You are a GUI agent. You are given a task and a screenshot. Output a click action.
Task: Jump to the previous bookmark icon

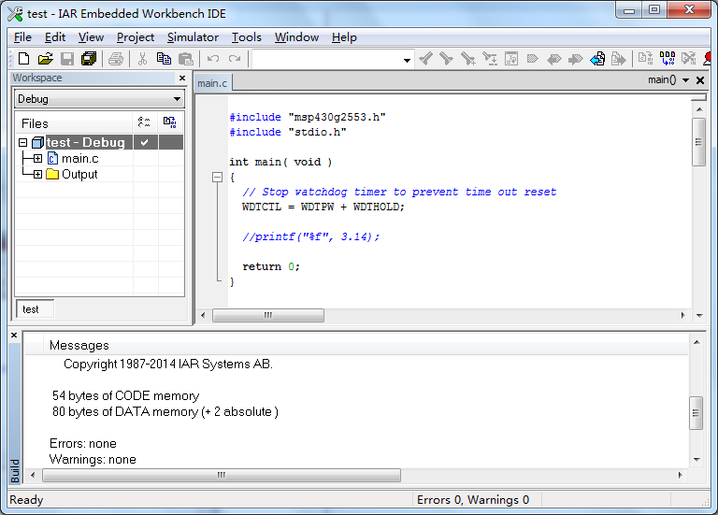click(554, 59)
